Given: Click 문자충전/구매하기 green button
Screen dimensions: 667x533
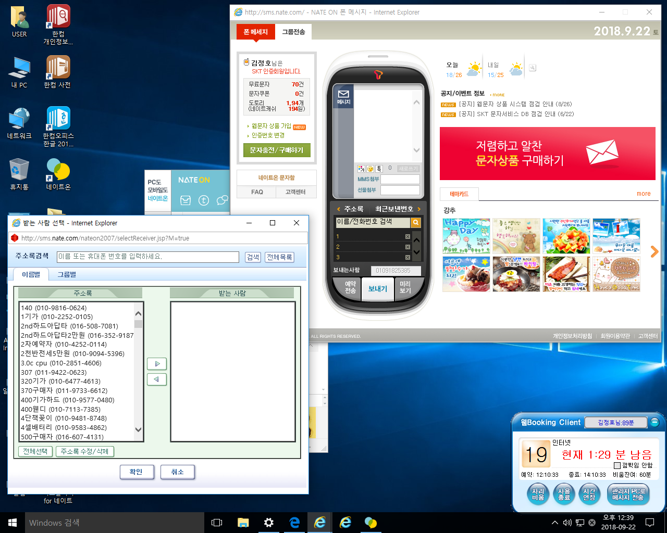Looking at the screenshot, I should (277, 150).
